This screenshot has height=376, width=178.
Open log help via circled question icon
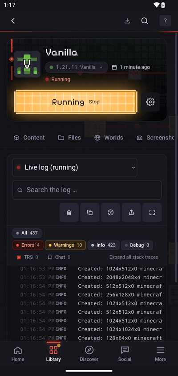tap(110, 213)
